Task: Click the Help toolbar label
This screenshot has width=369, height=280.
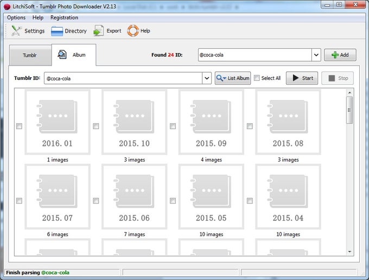Action: pyautogui.click(x=145, y=31)
